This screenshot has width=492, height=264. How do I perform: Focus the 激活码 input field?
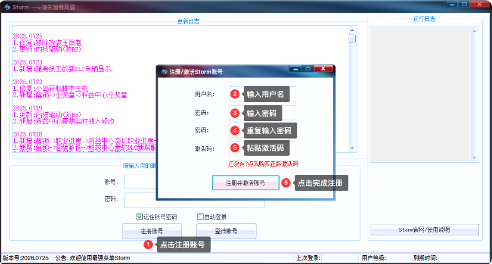[x=263, y=148]
